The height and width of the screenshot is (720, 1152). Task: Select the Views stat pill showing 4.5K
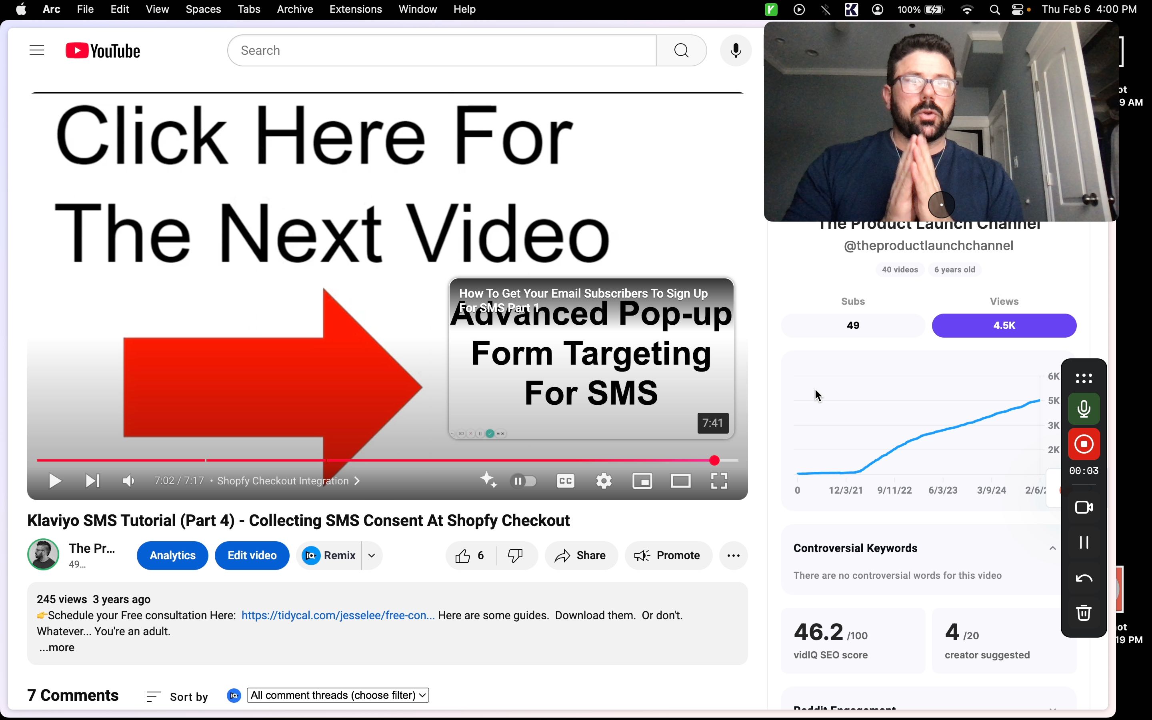click(1004, 326)
